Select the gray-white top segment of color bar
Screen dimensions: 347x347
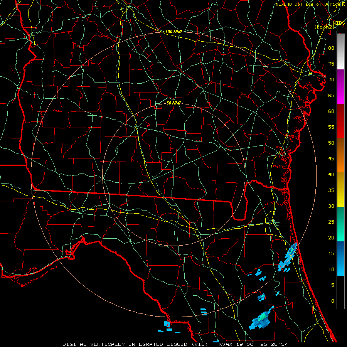tap(340, 52)
